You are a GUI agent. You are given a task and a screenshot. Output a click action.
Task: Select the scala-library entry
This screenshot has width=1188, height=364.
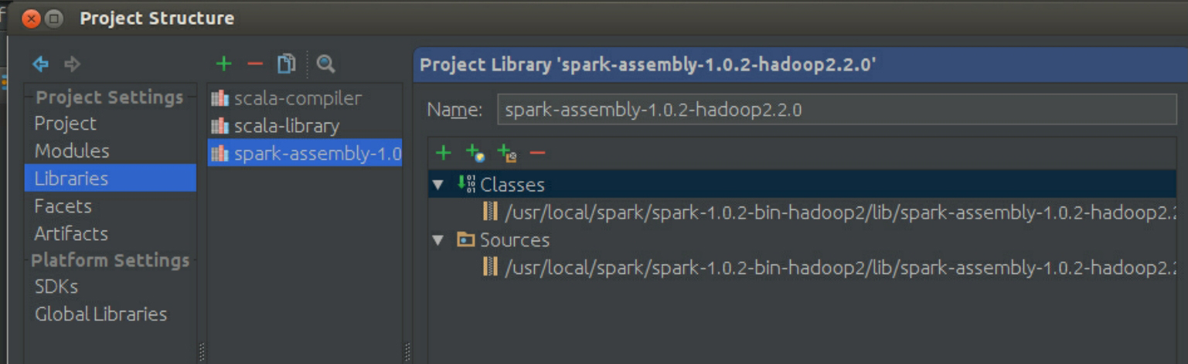pyautogui.click(x=286, y=126)
